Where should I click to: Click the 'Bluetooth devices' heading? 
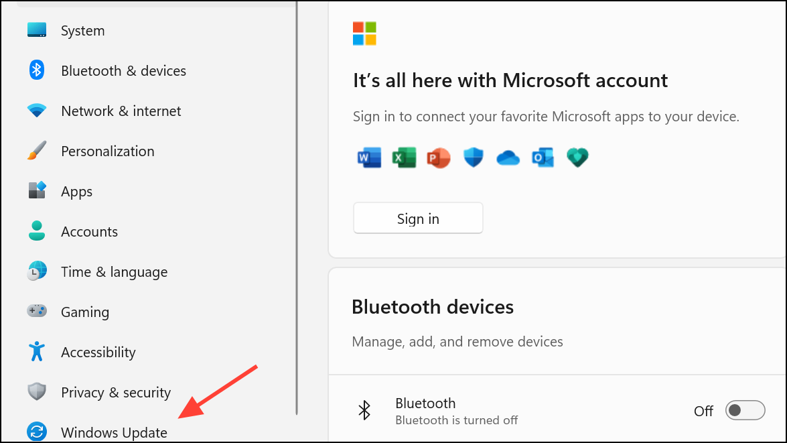(x=433, y=307)
